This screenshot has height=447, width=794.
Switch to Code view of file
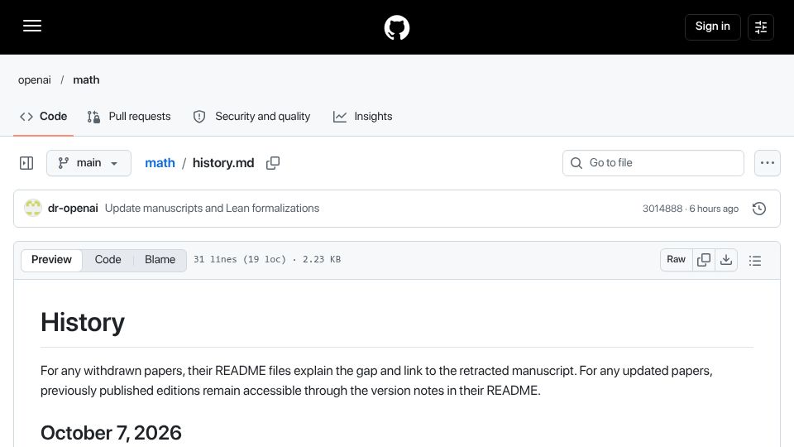pos(108,260)
